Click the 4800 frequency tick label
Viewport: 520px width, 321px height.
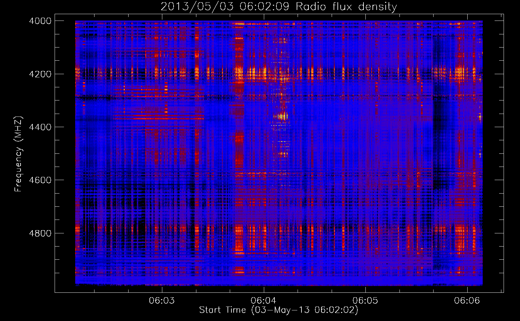40,233
